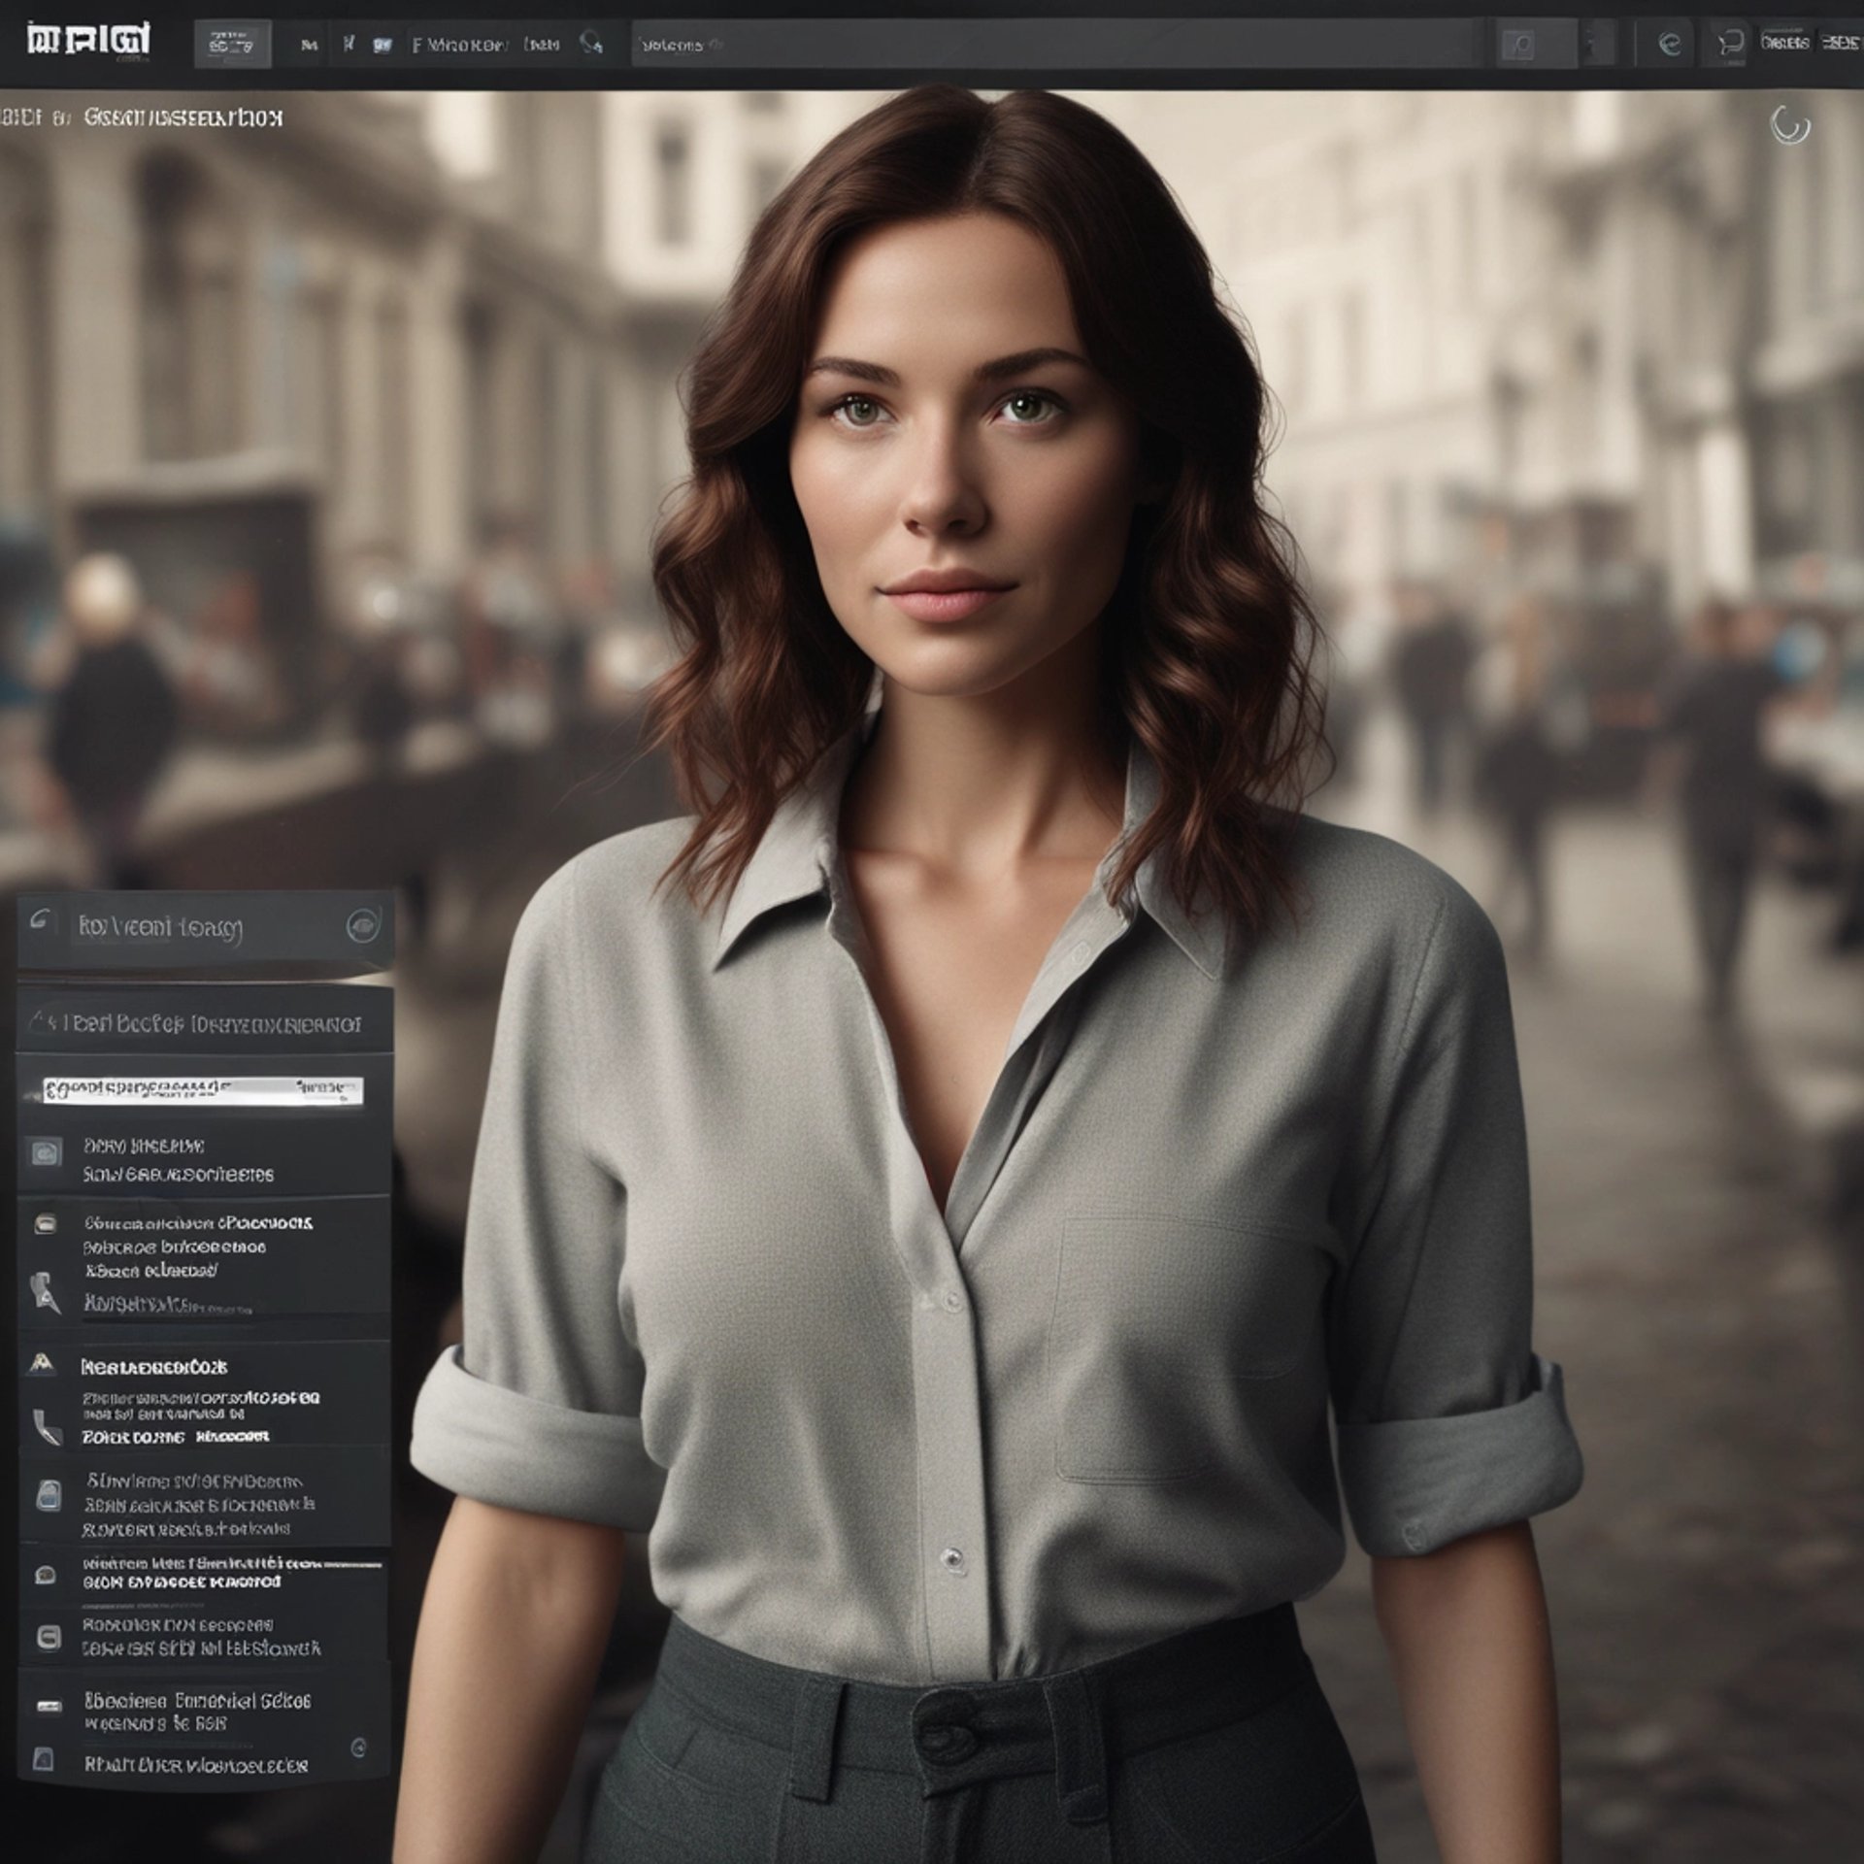Toggle the rounded square checkbox icon in panel
Viewport: 1864px width, 1864px height.
(48, 1638)
